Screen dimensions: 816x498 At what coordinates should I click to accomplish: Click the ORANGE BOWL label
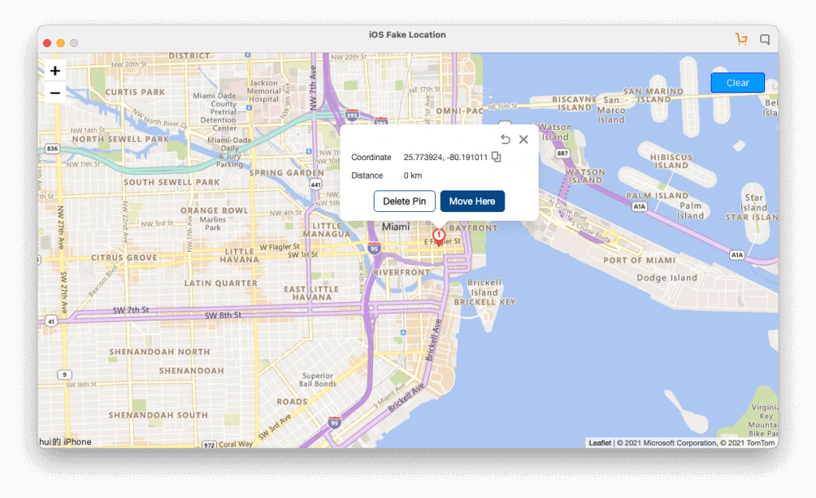click(x=214, y=210)
